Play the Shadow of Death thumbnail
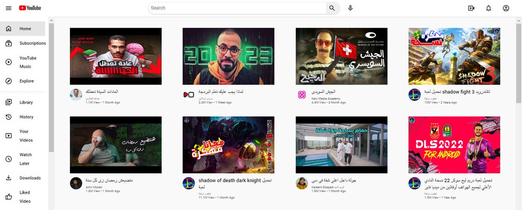The image size is (522, 210). point(228,145)
